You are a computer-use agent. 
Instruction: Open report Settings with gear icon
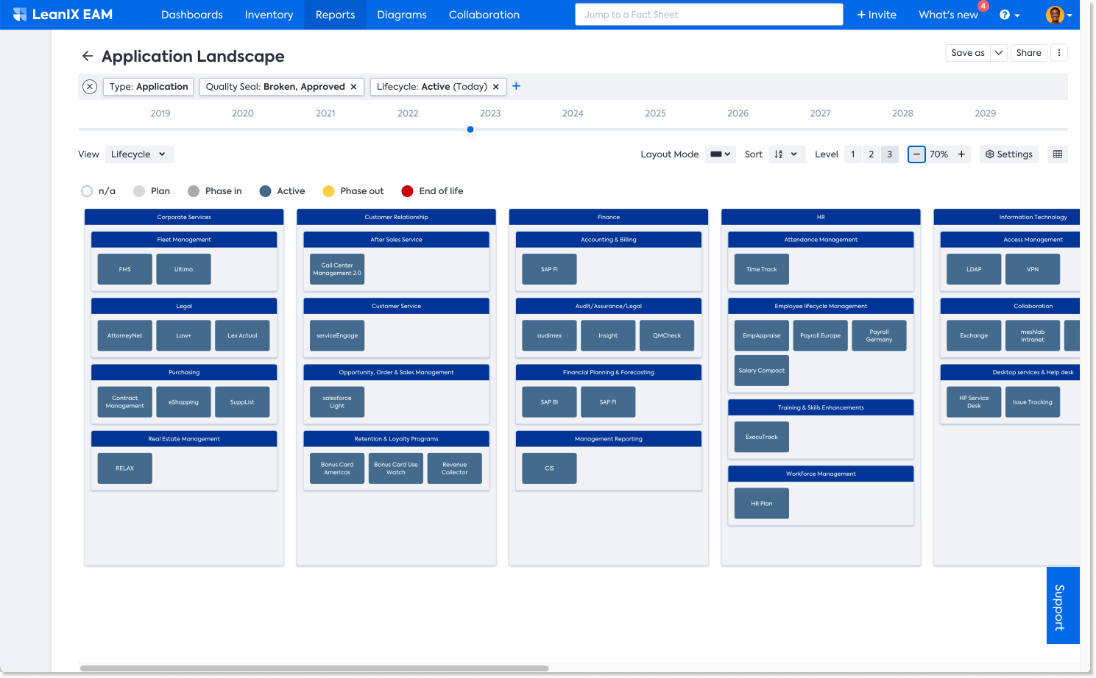coord(1009,154)
